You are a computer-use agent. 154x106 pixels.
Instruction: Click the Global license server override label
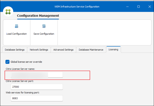click(x=26, y=62)
